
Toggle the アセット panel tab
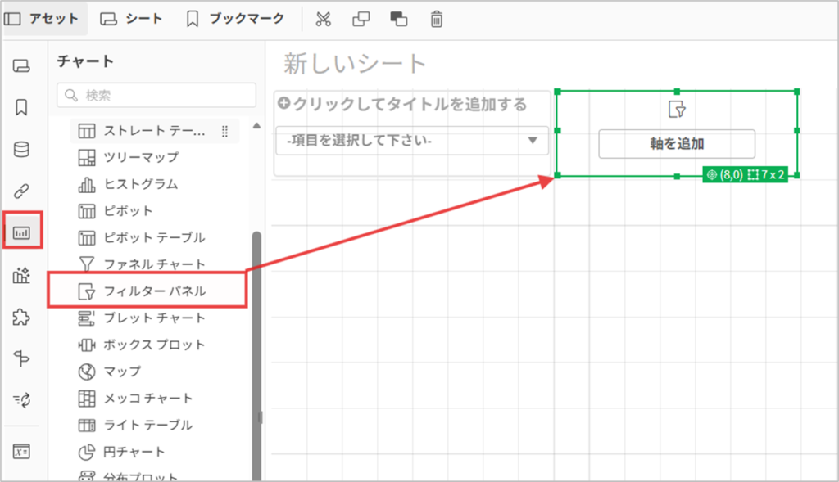(43, 19)
